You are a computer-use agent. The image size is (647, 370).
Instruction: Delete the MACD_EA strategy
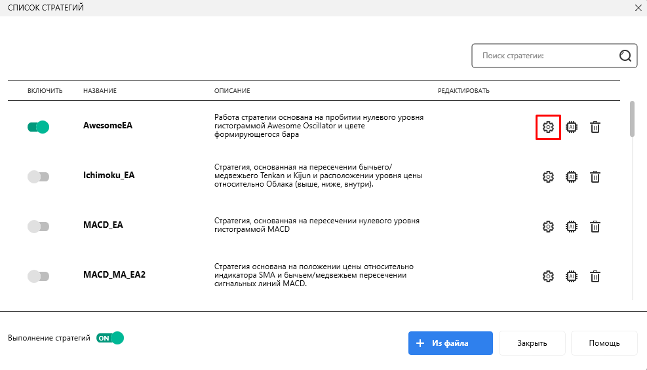(x=595, y=227)
